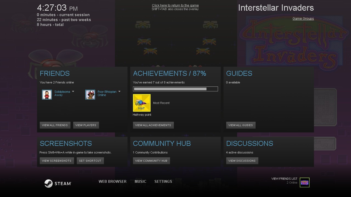The width and height of the screenshot is (351, 197).
Task: Click the user avatar beside View Friends List
Action: coord(304,182)
